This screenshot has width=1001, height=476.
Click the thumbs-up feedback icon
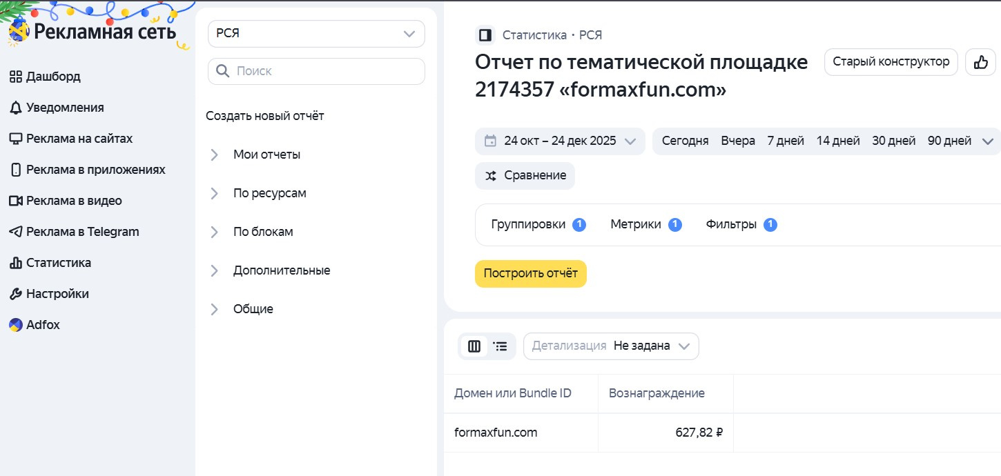coord(980,62)
